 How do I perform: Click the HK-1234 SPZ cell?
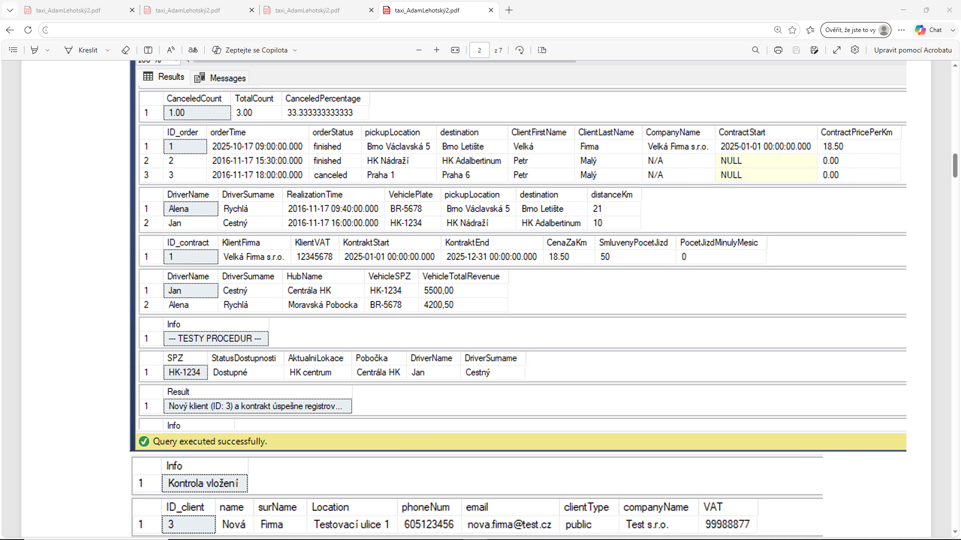(x=185, y=372)
